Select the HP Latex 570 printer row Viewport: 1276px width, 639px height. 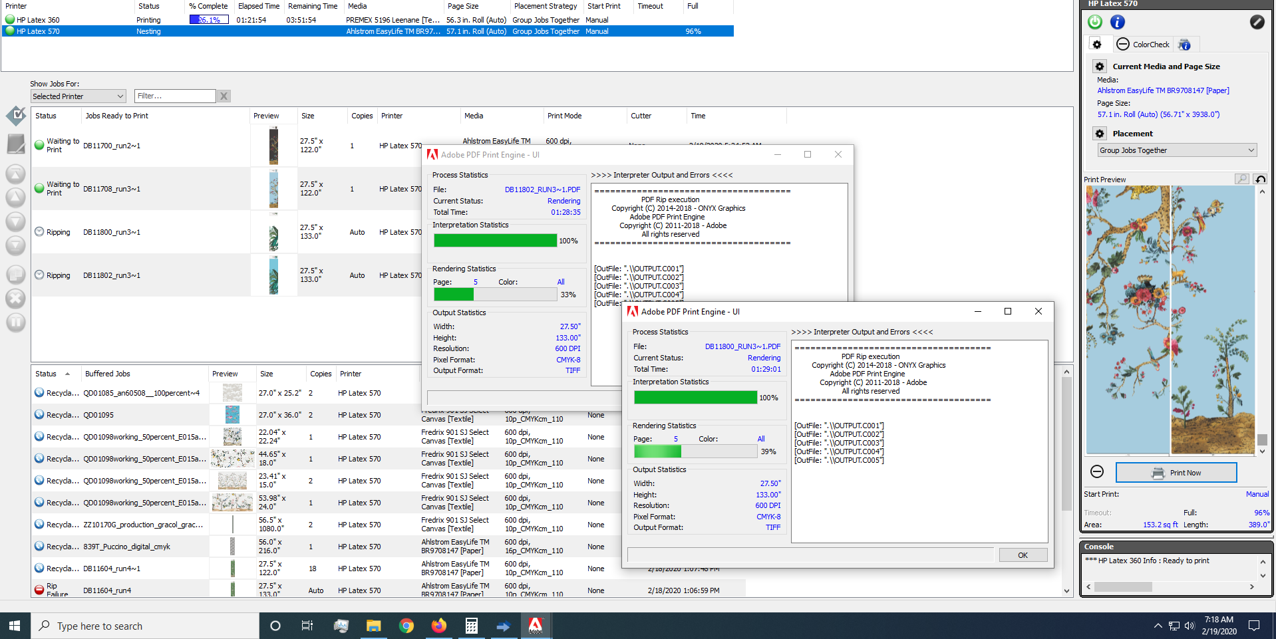(368, 31)
